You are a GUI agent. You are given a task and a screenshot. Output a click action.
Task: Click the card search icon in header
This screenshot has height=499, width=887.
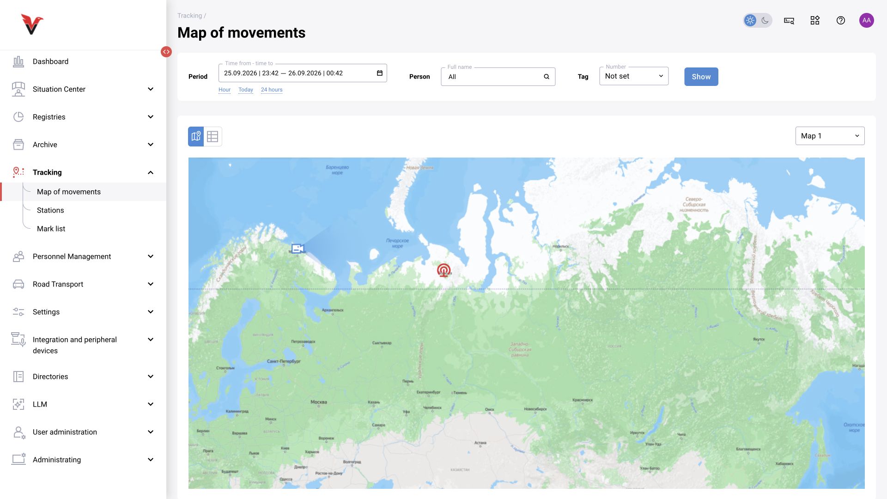pos(789,20)
